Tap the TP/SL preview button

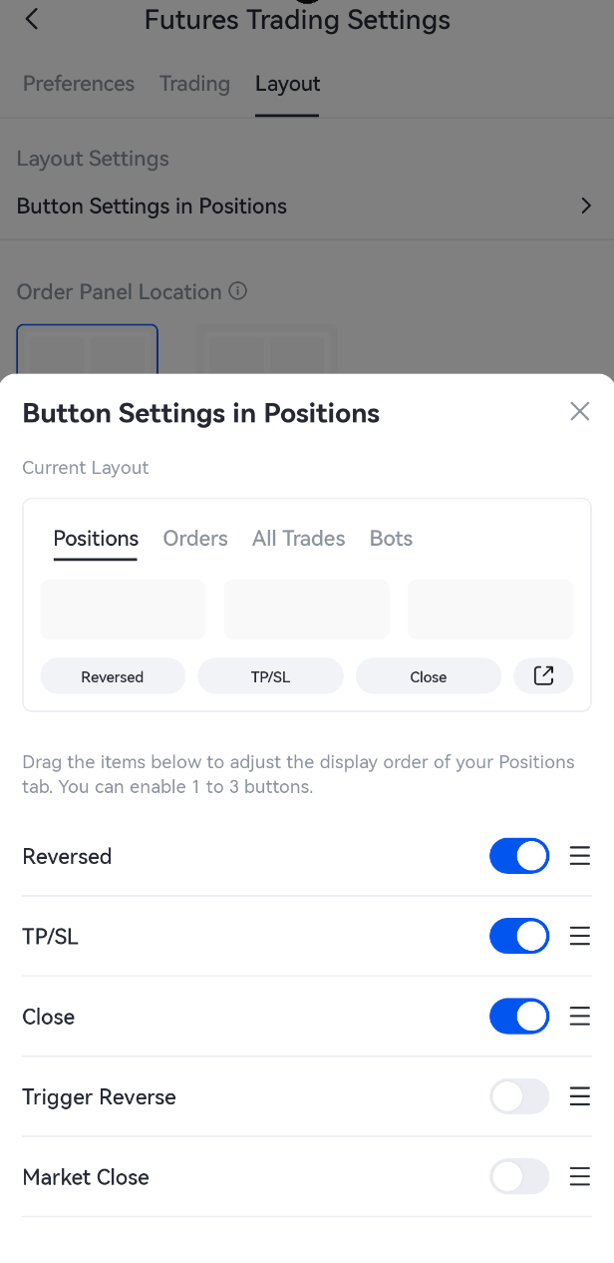(x=270, y=676)
